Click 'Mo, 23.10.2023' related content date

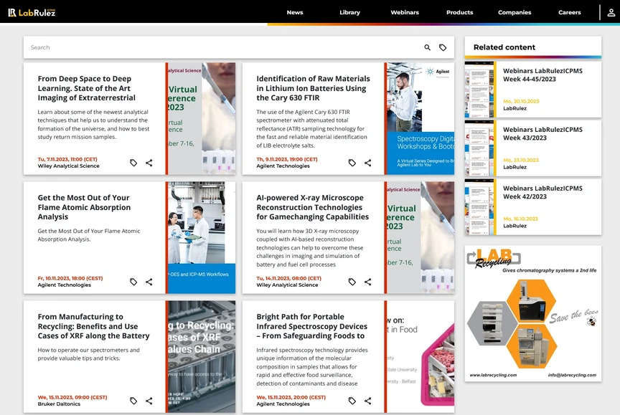pos(521,161)
